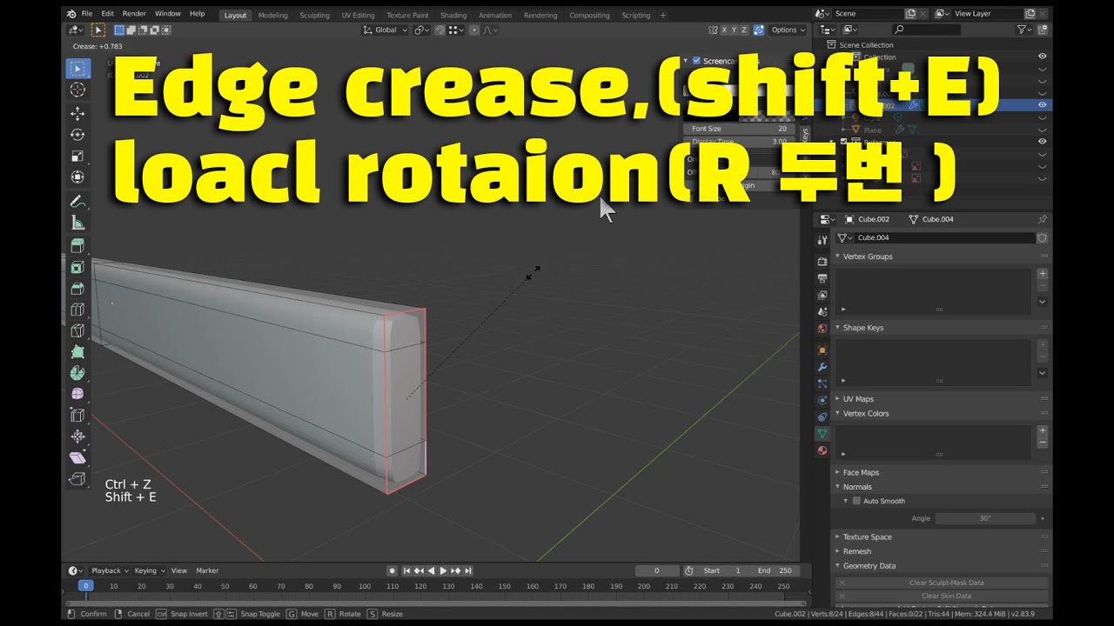Select the Knife tool

78,331
